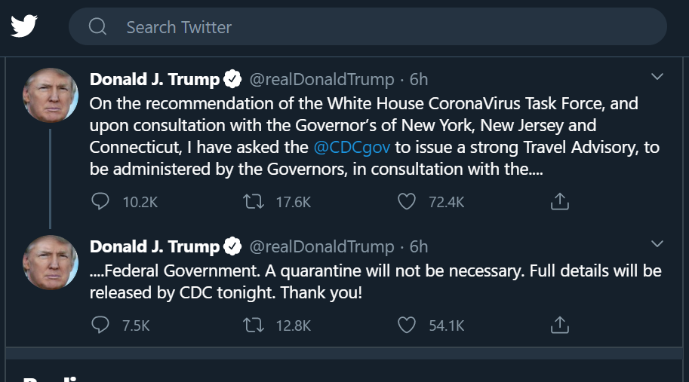689x382 pixels.
Task: Click the search magnifier icon
Action: click(x=97, y=27)
